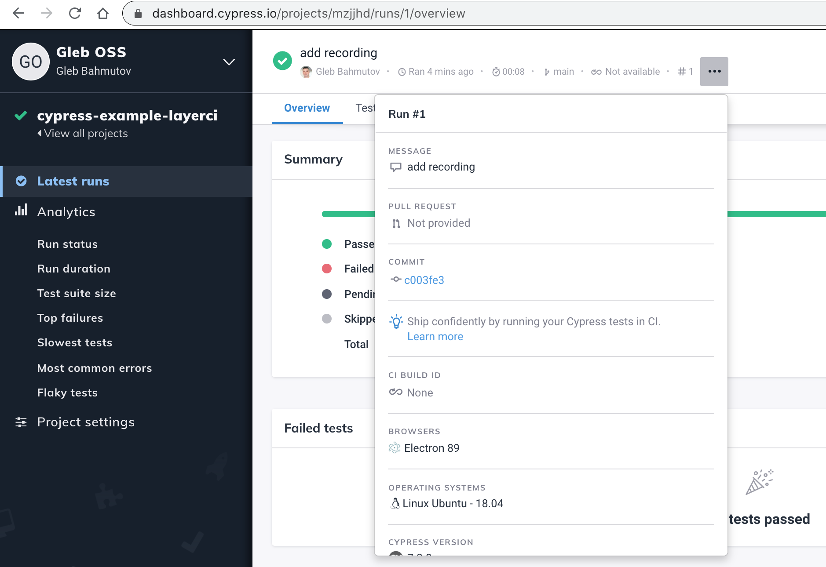This screenshot has height=567, width=826.
Task: Click the Electron browser icon under Browsers
Action: (395, 448)
